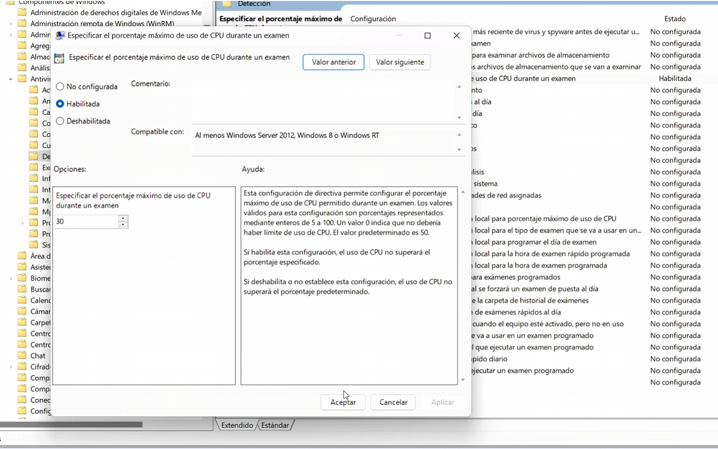Click the folder icon next to Biome
Screen dimensions: 718x449
[x=22, y=278]
